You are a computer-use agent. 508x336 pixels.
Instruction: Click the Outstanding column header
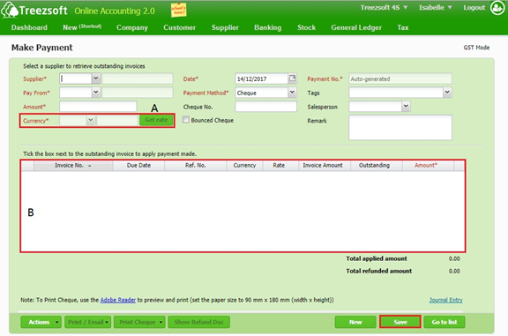point(377,166)
